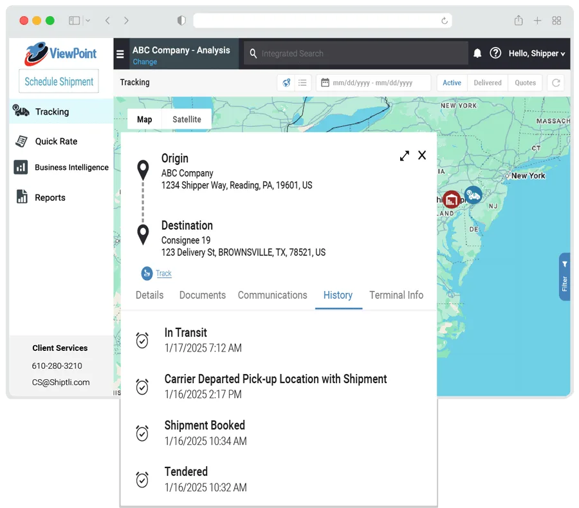This screenshot has width=579, height=508.
Task: Click the Reports document icon
Action: [x=22, y=196]
